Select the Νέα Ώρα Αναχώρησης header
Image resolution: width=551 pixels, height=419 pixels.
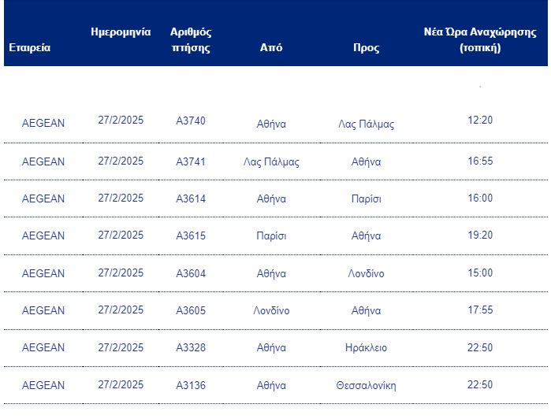click(480, 39)
